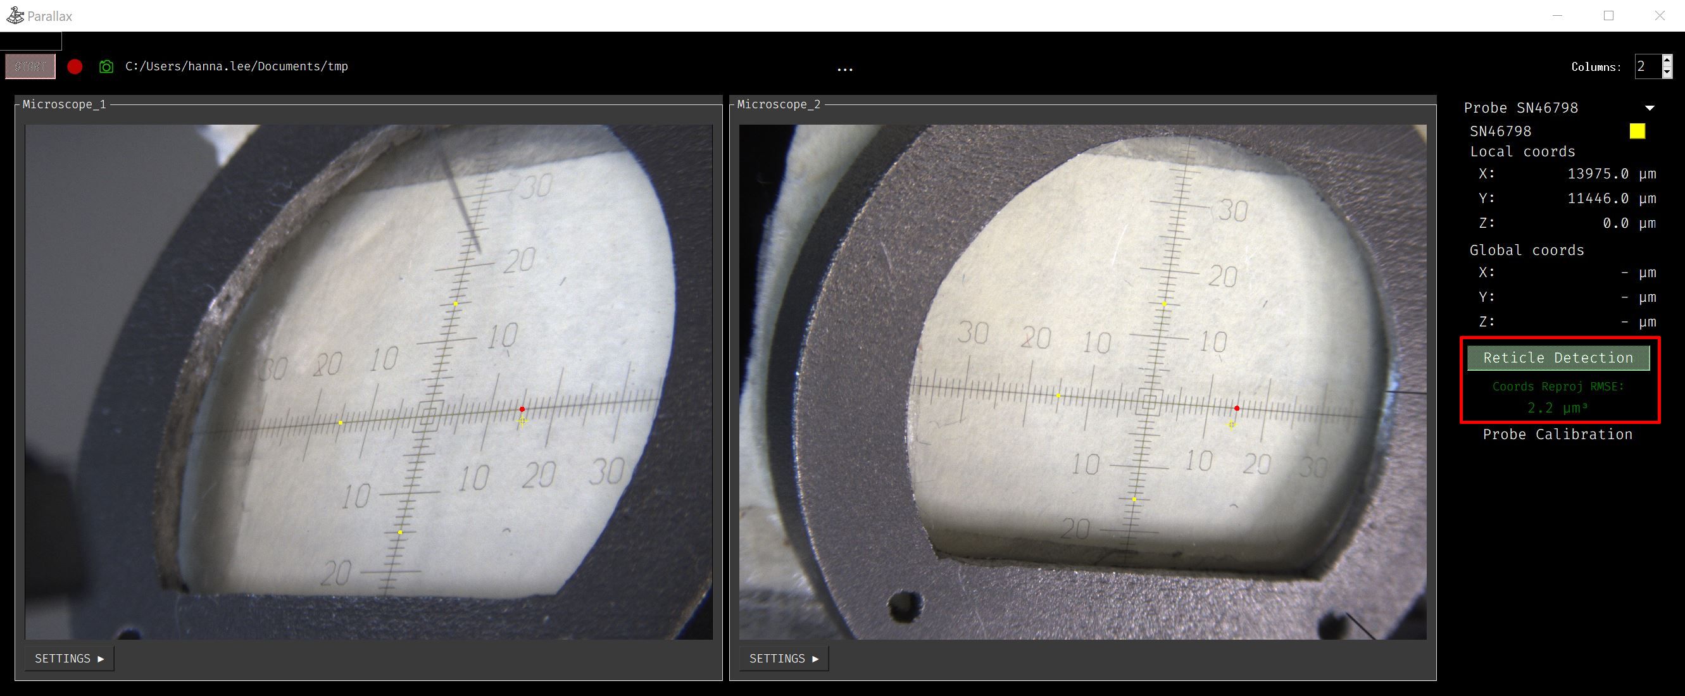Minimize the Parallax window
Image resolution: width=1685 pixels, height=696 pixels.
(x=1557, y=16)
